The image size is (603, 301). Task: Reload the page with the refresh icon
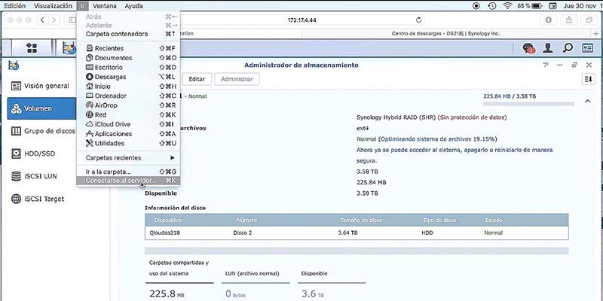coord(419,20)
